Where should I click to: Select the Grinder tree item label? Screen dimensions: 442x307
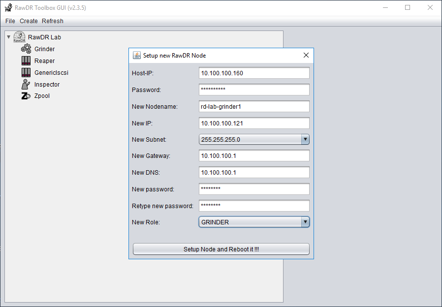coord(44,49)
